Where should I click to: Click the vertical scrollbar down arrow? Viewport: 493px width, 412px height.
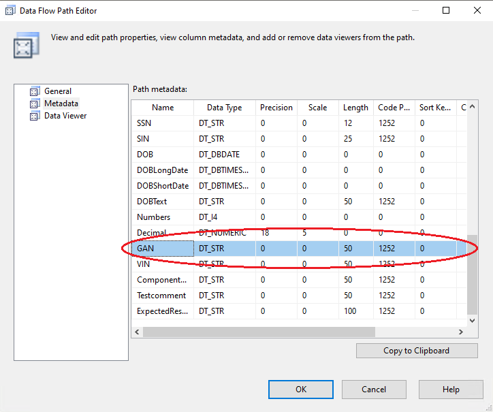pos(473,321)
